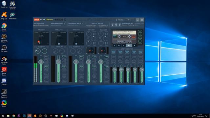The height and width of the screenshot is (118, 210).
Task: Click the cassette rewind button
Action: 115,45
